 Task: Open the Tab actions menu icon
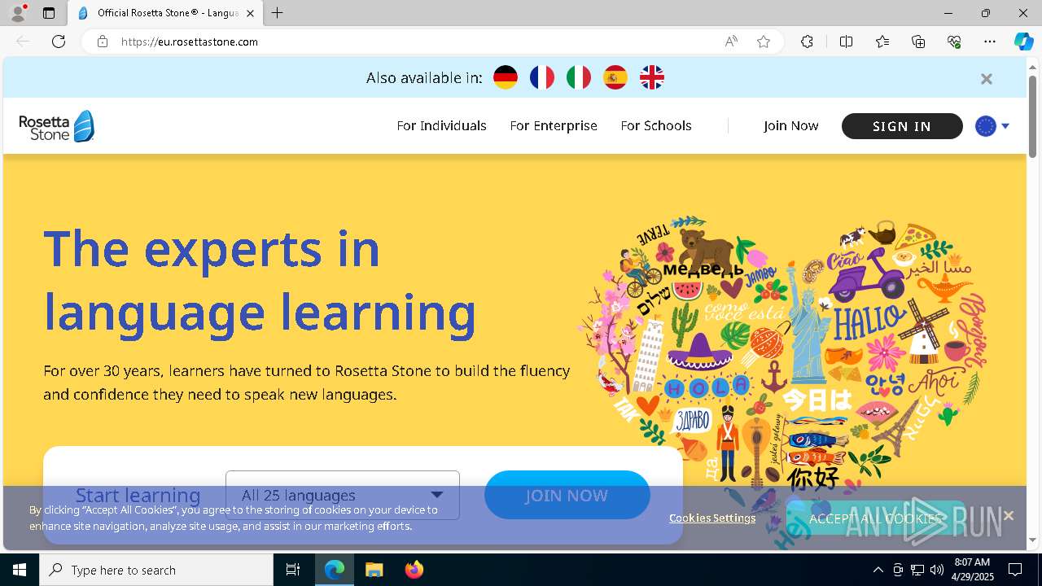tap(49, 13)
